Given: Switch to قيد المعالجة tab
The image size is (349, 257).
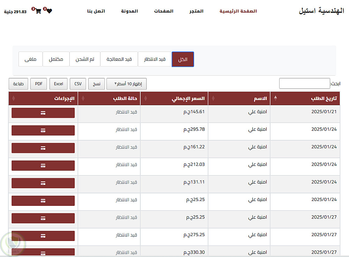Looking at the screenshot, I should [x=119, y=59].
